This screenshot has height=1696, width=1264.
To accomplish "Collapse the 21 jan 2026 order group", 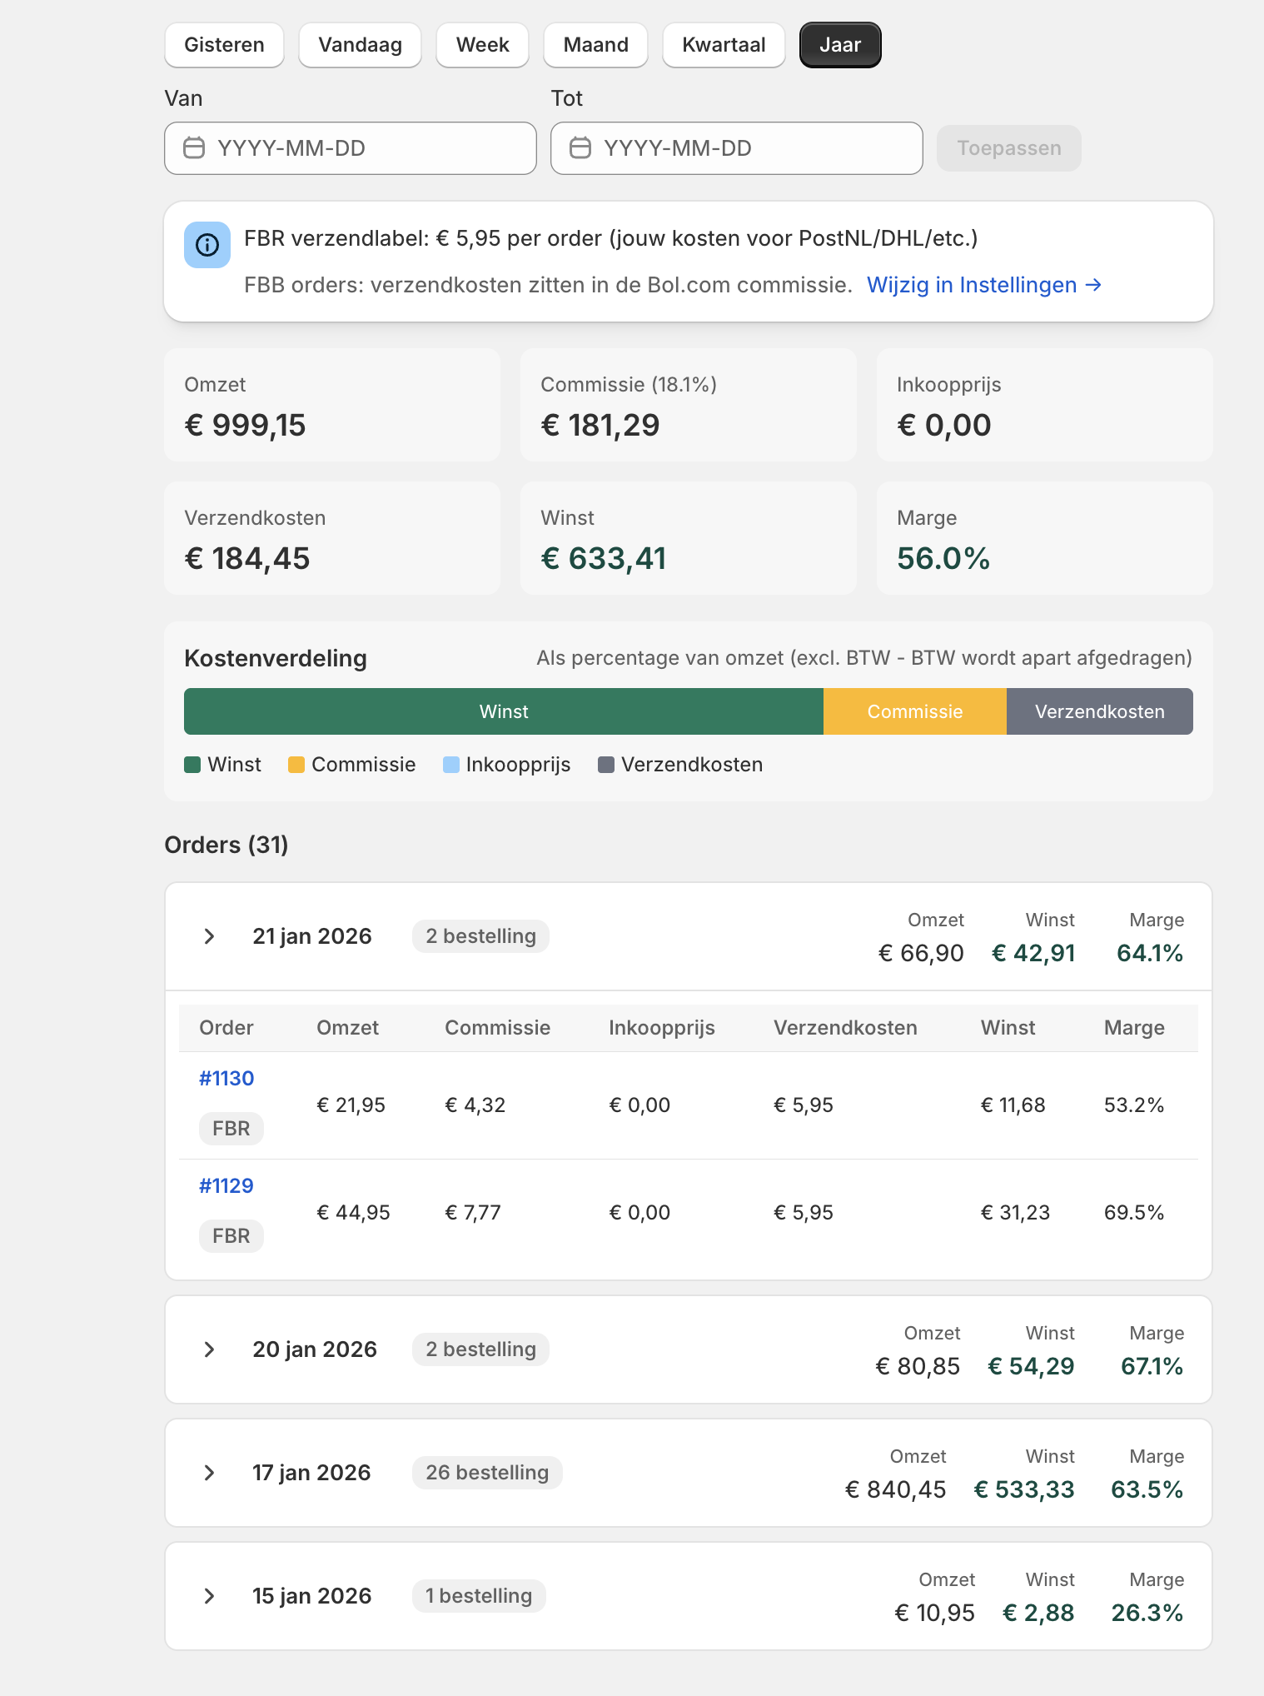I will (x=210, y=936).
